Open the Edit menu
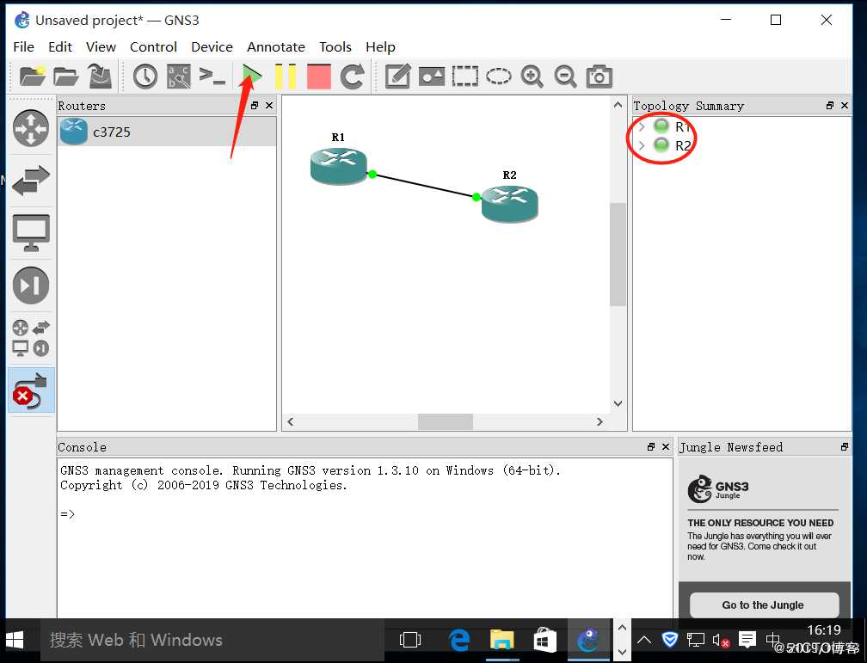 click(x=60, y=47)
